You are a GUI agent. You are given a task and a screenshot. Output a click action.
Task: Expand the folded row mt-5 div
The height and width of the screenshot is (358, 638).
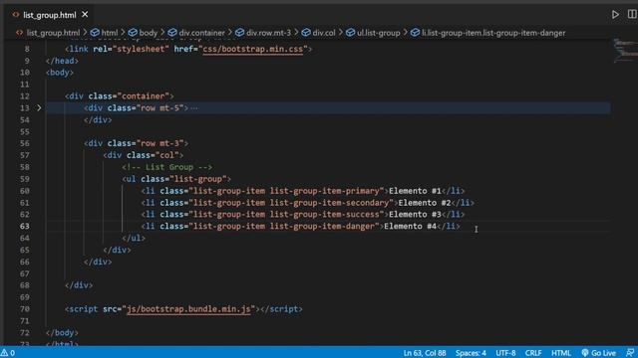pos(39,108)
